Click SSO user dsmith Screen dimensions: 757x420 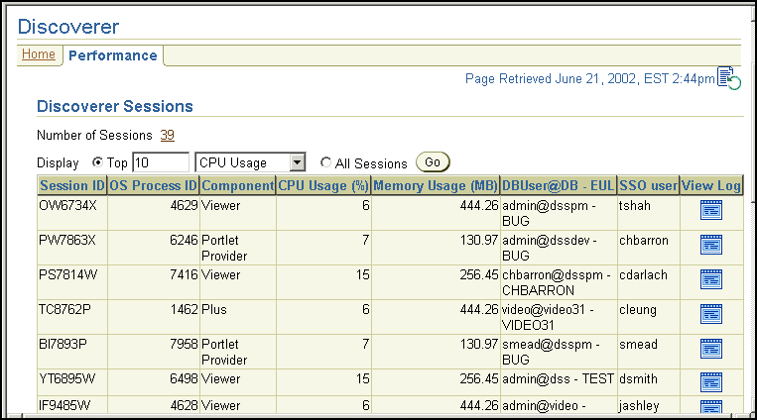[638, 379]
